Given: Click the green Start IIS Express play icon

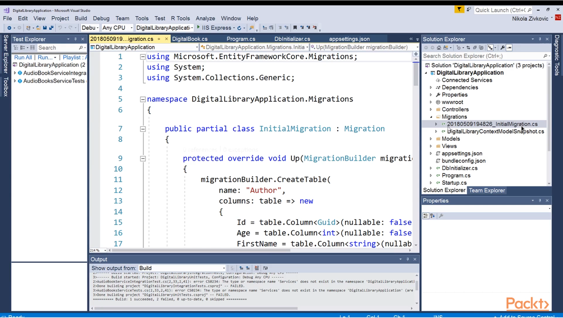Looking at the screenshot, I should [x=198, y=28].
